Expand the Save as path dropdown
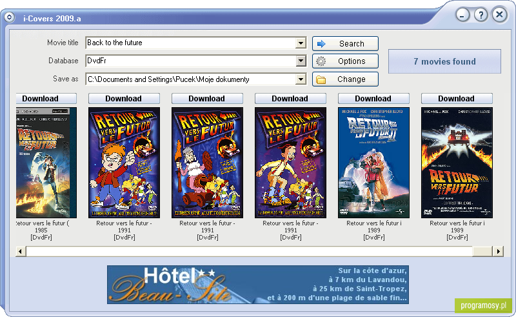 [x=301, y=79]
